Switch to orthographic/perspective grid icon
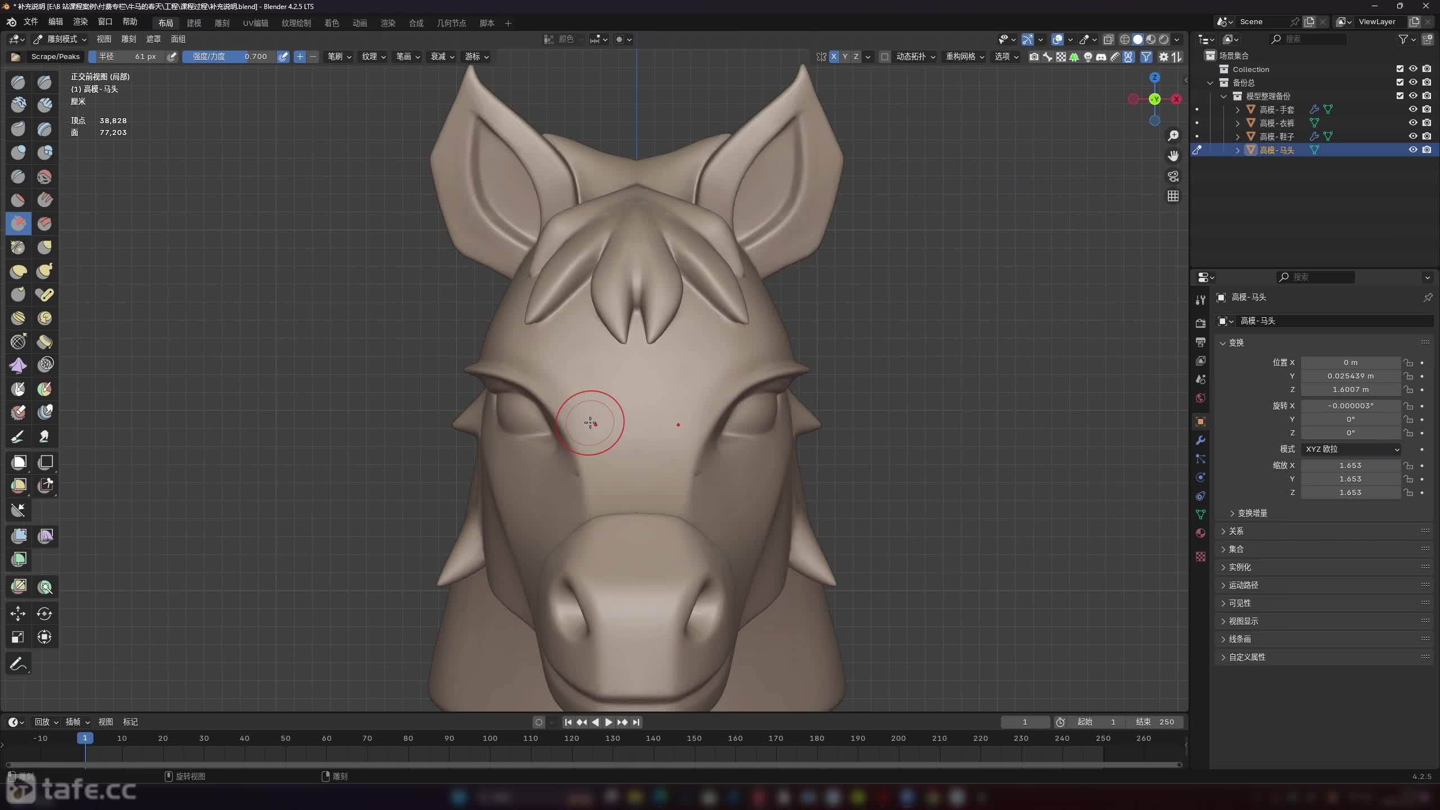 (x=1173, y=196)
